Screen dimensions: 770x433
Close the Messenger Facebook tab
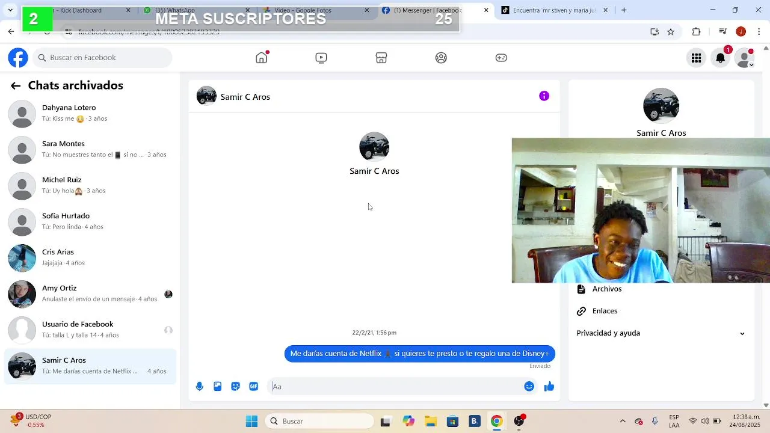point(486,10)
